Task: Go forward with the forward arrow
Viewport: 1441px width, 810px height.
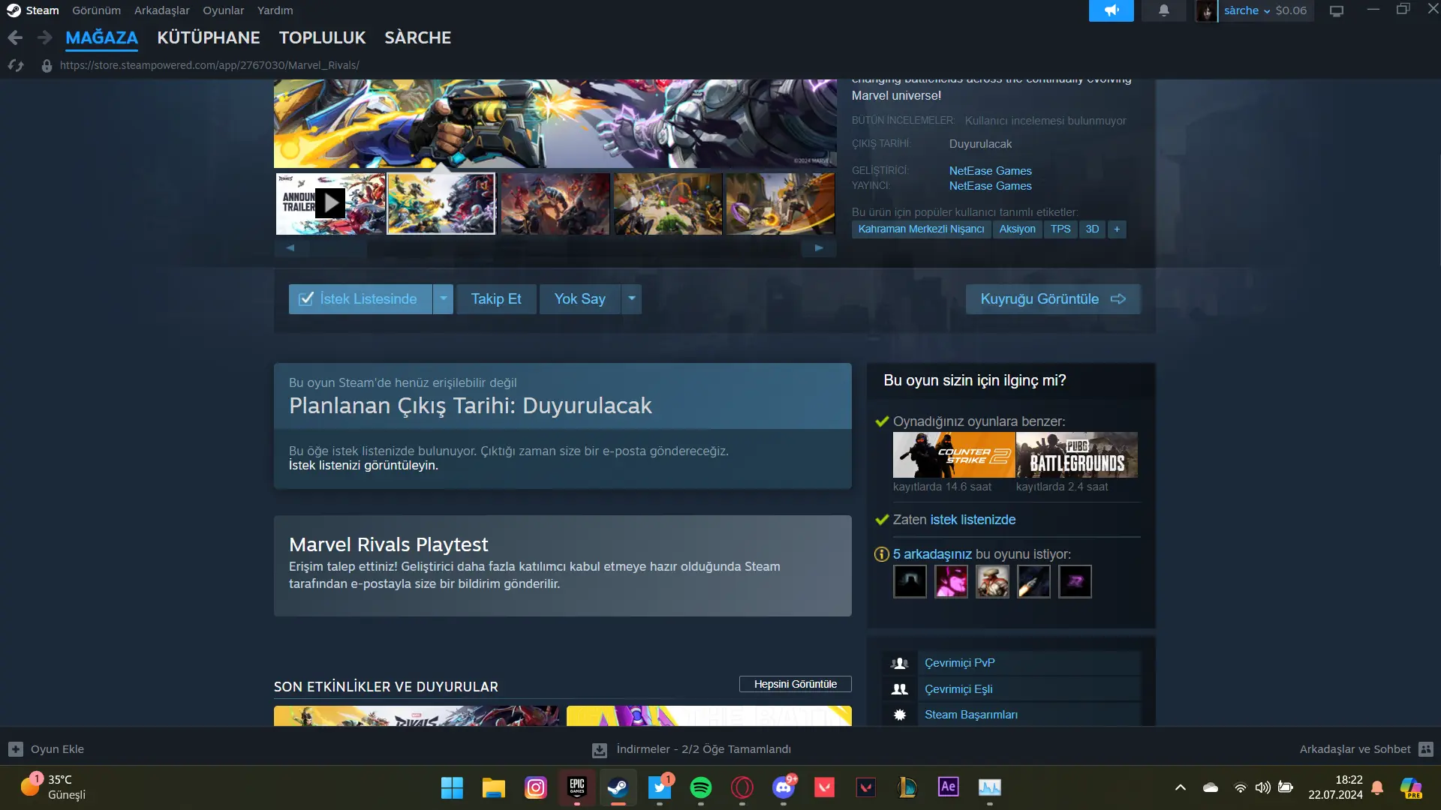Action: 45,37
